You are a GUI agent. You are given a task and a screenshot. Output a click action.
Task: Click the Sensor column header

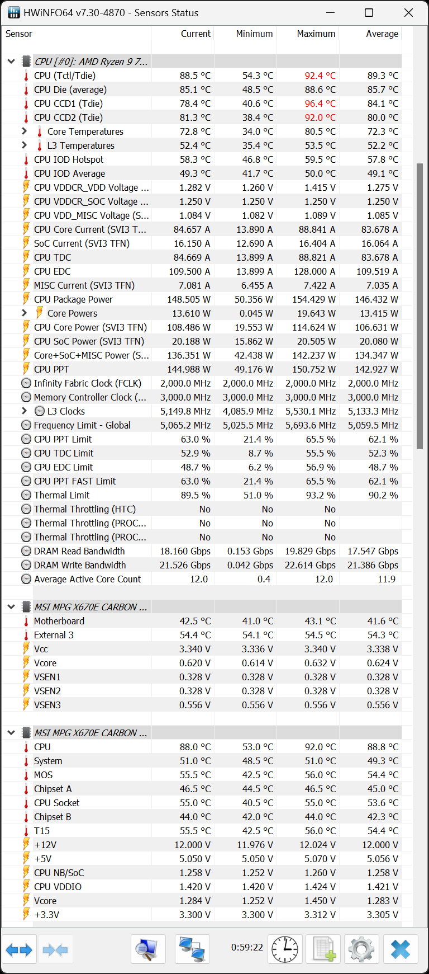point(77,34)
